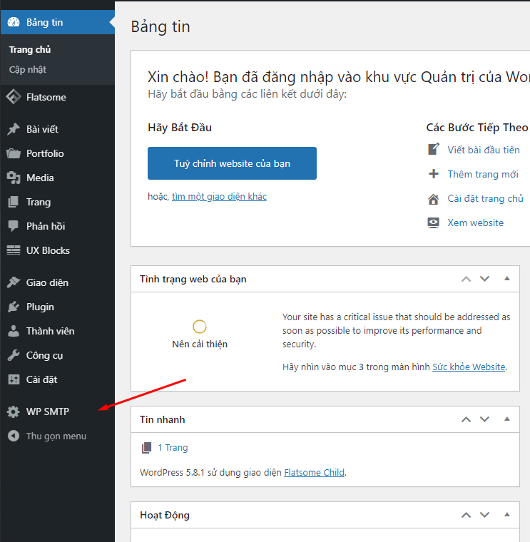Click the Giao diện paintbrush icon
The height and width of the screenshot is (542, 530).
tap(13, 282)
